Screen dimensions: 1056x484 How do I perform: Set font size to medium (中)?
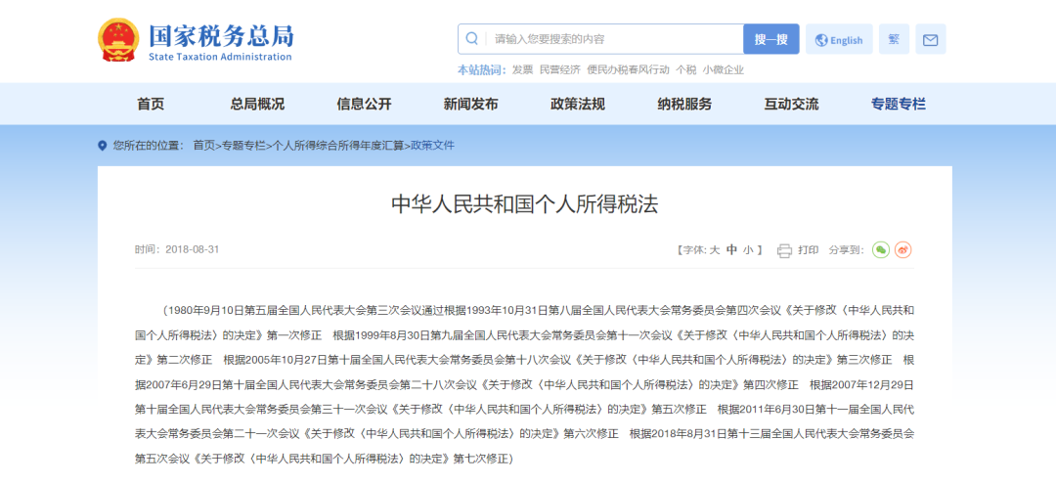pos(731,250)
